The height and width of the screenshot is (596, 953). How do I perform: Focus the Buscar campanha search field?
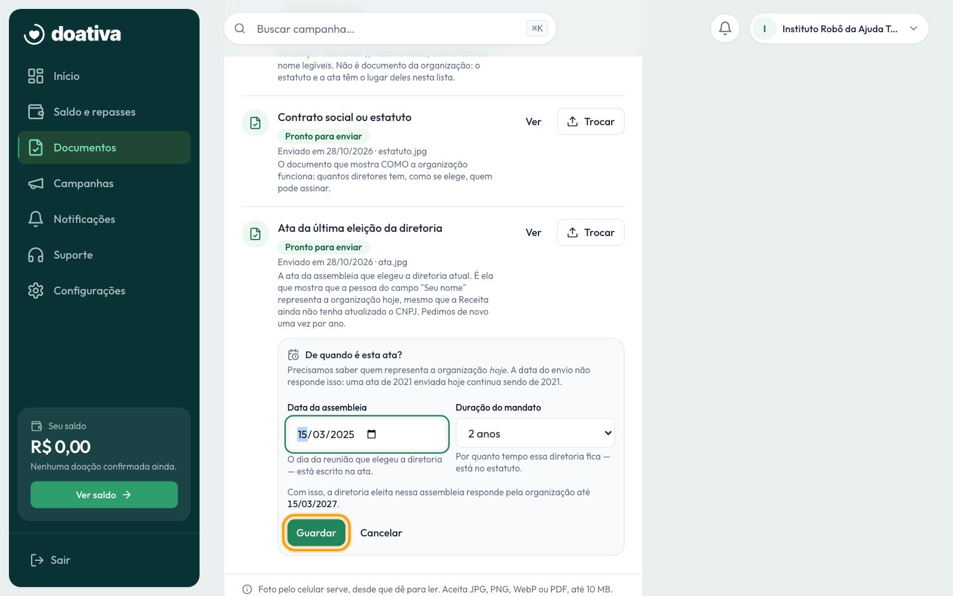coord(390,29)
